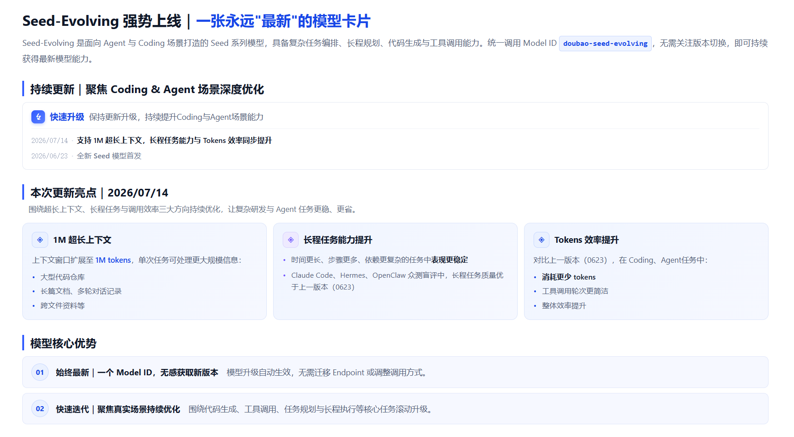This screenshot has width=794, height=437.
Task: Click the 2026/07/14 changelog date
Action: (x=50, y=141)
